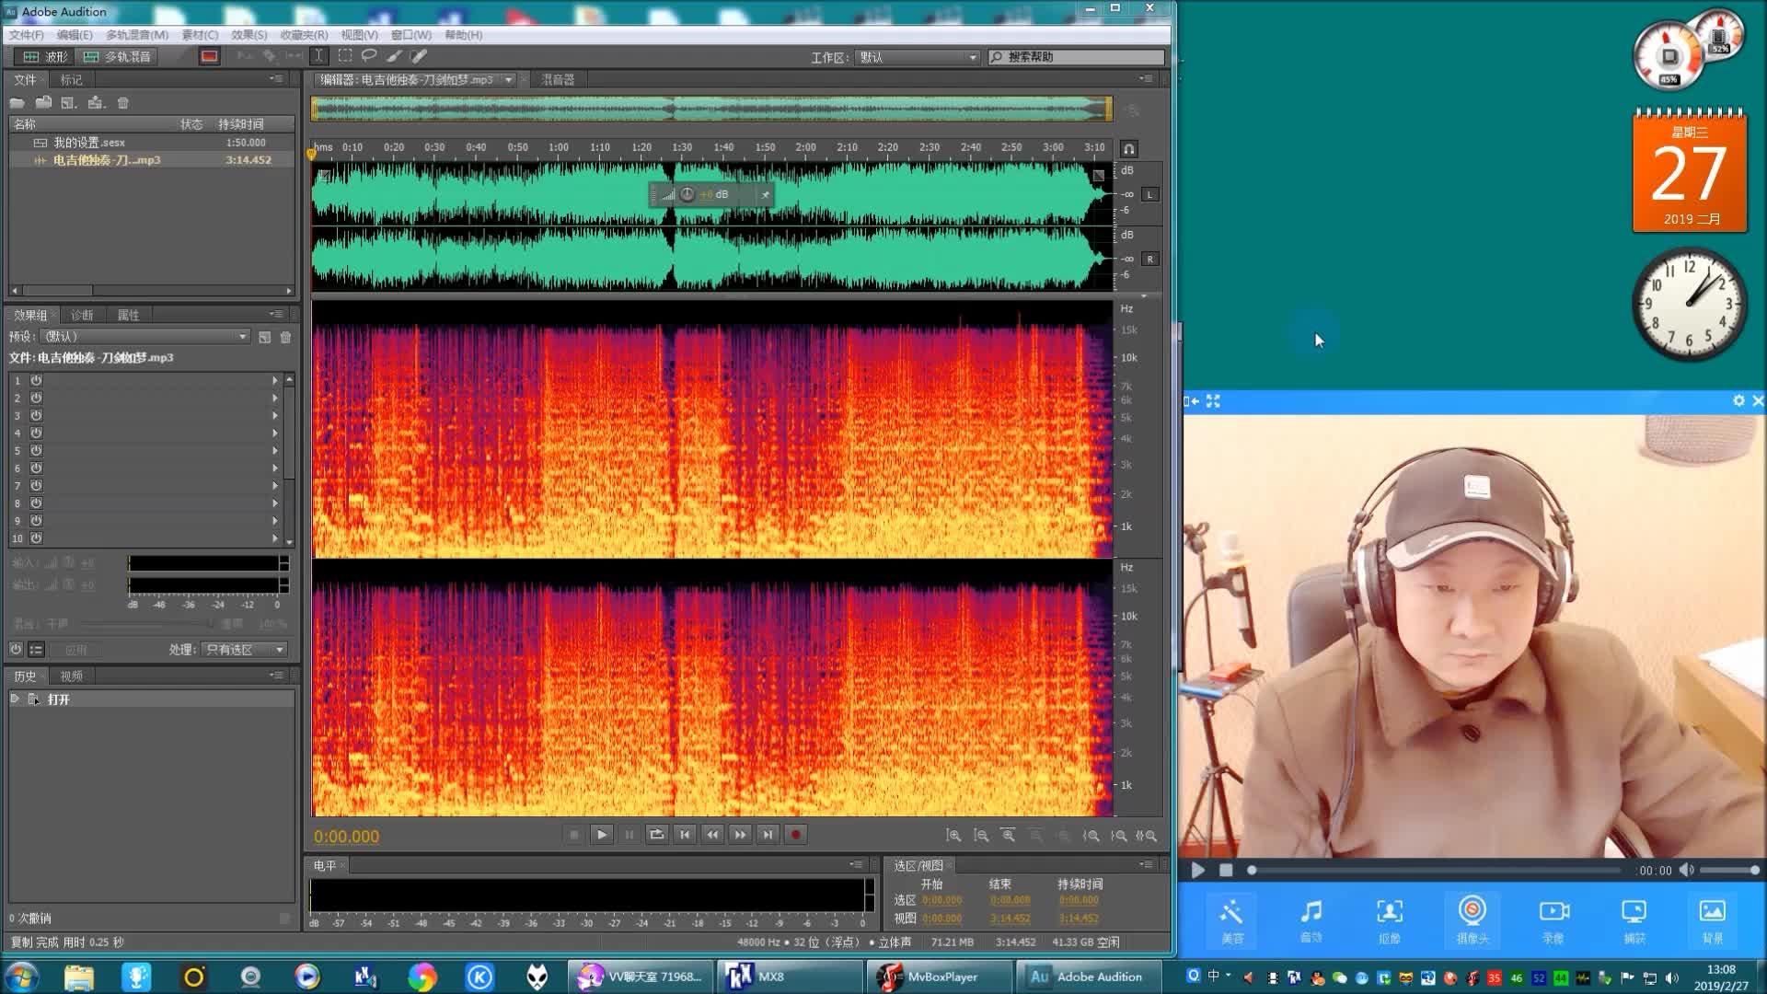The width and height of the screenshot is (1767, 994).
Task: Open the preset (默认) dropdown
Action: 144,337
